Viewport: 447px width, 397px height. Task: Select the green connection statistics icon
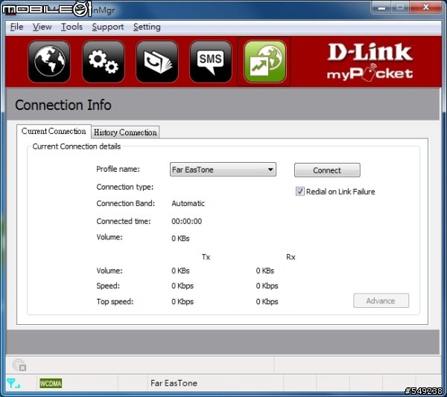click(x=264, y=62)
